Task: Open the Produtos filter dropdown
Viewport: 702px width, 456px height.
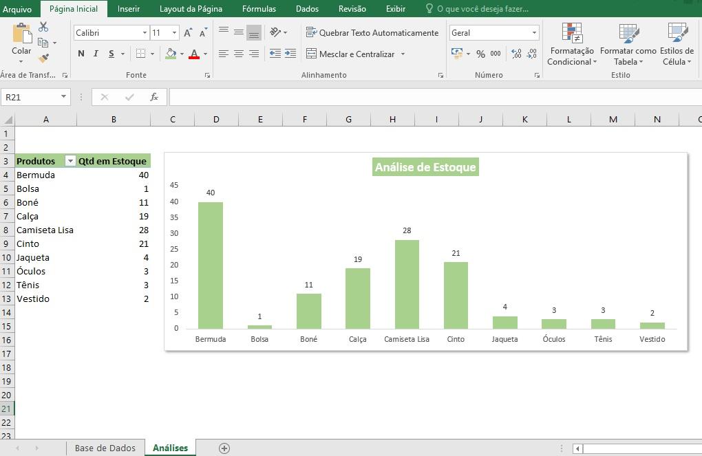Action: tap(70, 161)
